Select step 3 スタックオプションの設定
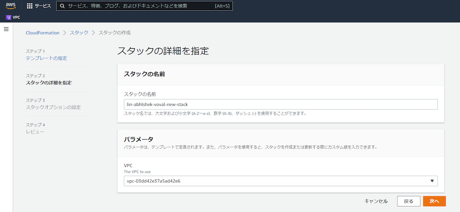This screenshot has width=460, height=212. 53,107
